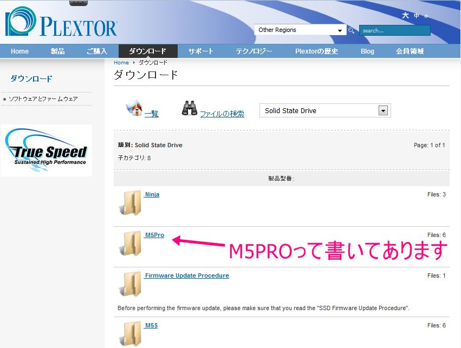461x348 pixels.
Task: Click the 一覧 link
Action: pyautogui.click(x=152, y=114)
